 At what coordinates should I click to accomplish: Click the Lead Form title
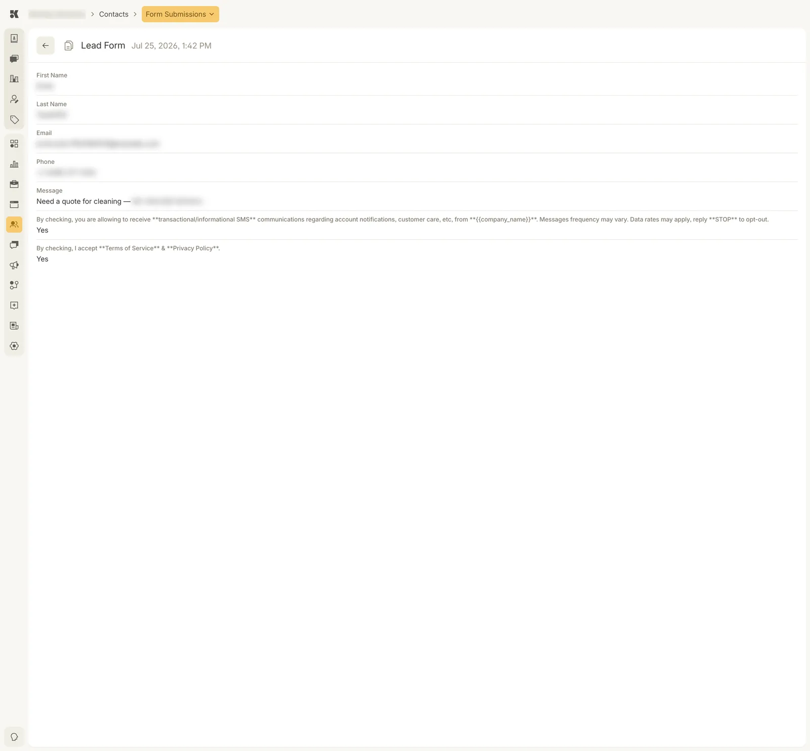[x=103, y=46]
